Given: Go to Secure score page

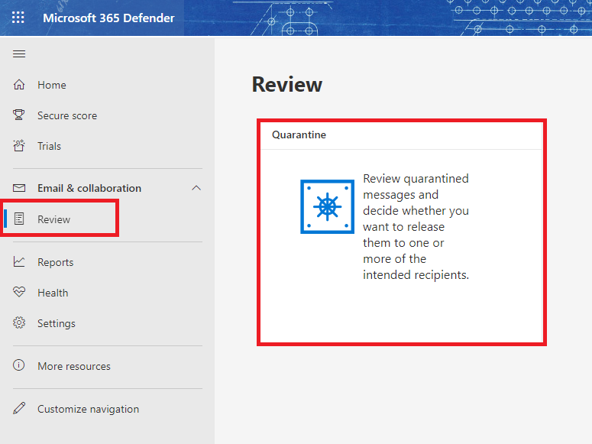Looking at the screenshot, I should pyautogui.click(x=67, y=115).
